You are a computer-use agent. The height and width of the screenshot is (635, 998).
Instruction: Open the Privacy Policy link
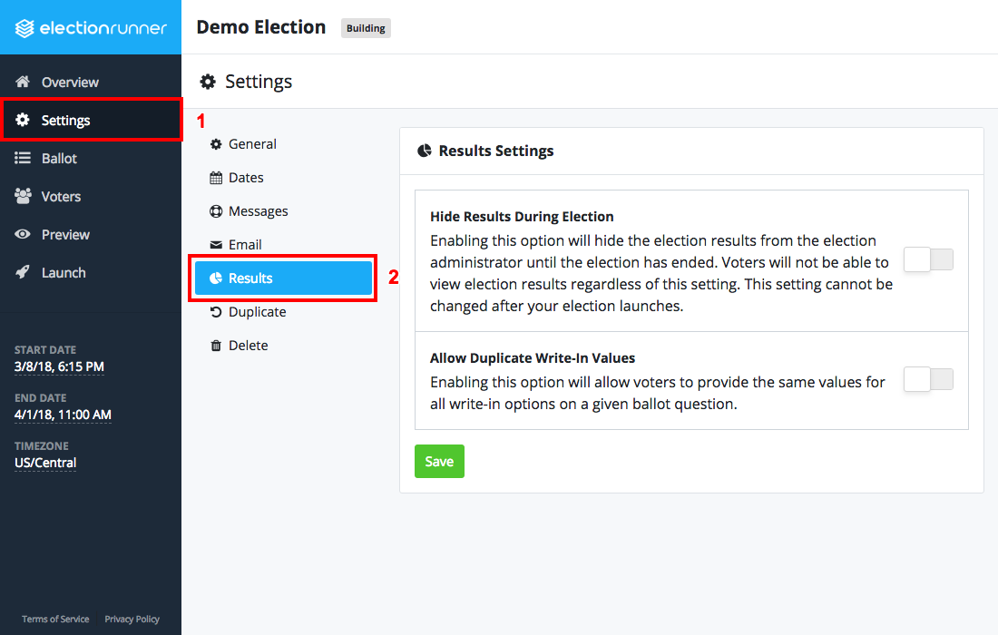point(132,619)
